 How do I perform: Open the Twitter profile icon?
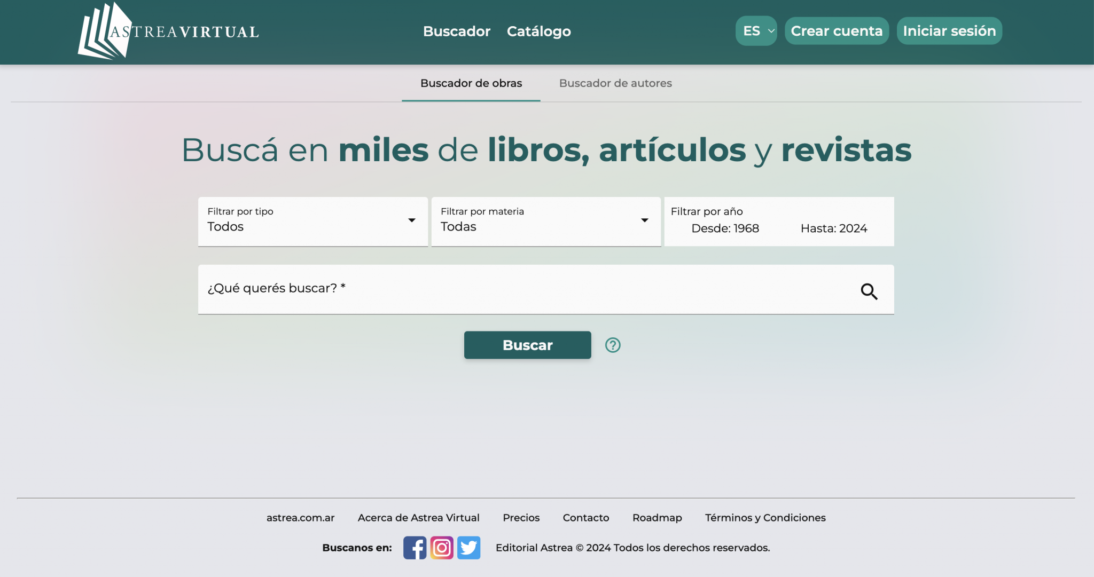(469, 548)
